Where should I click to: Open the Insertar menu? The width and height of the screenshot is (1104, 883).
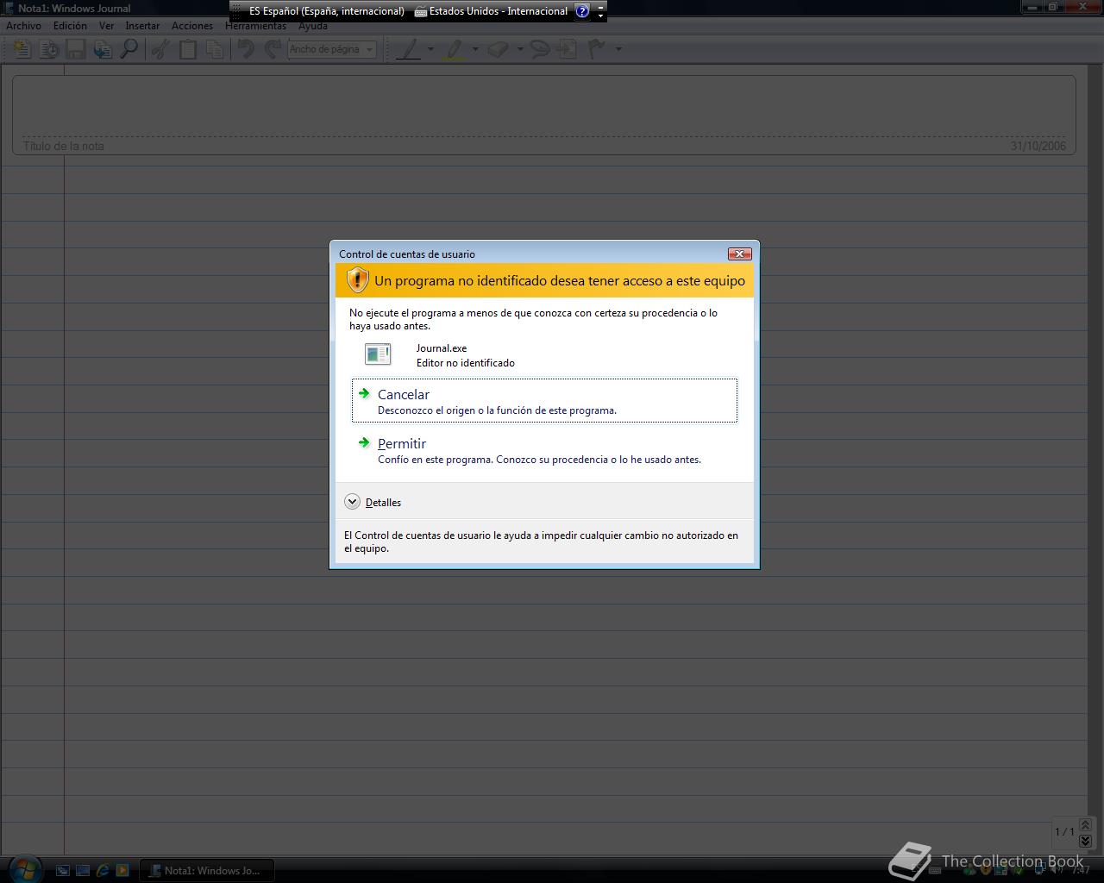click(142, 26)
